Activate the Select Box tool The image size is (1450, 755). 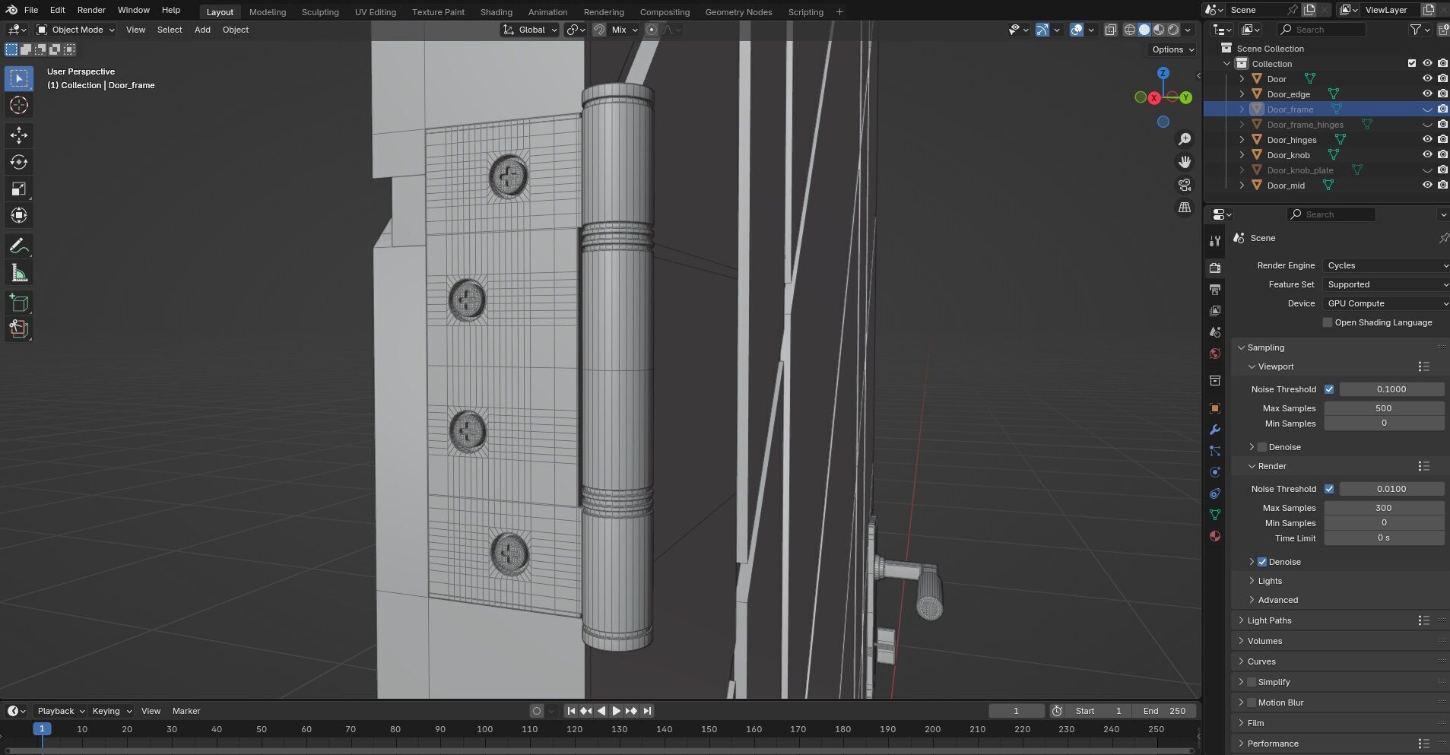pos(19,78)
